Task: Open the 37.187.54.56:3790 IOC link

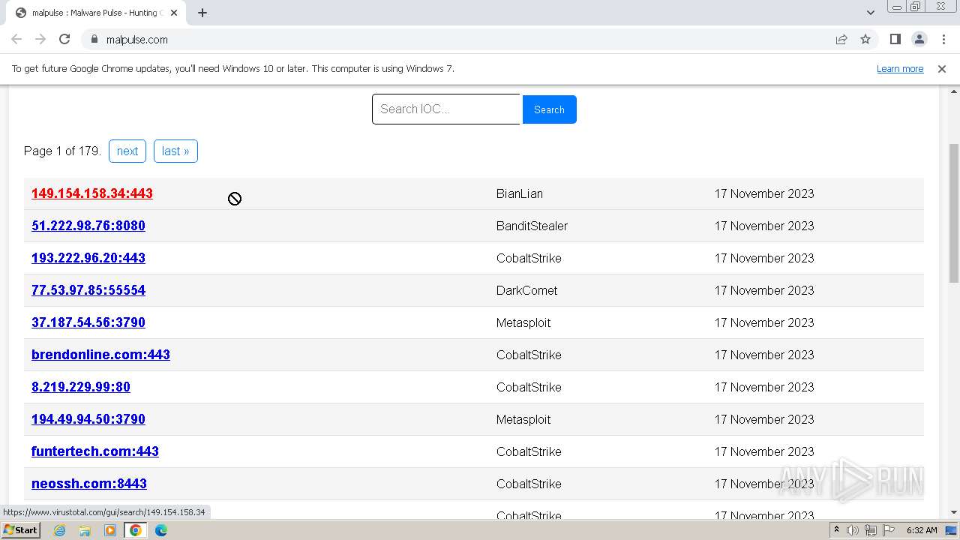Action: [88, 322]
